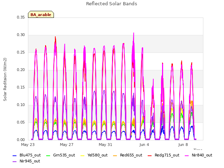Click the Jun 8 x-axis tick label
Screen dimensions: 224x168
[x=183, y=145]
